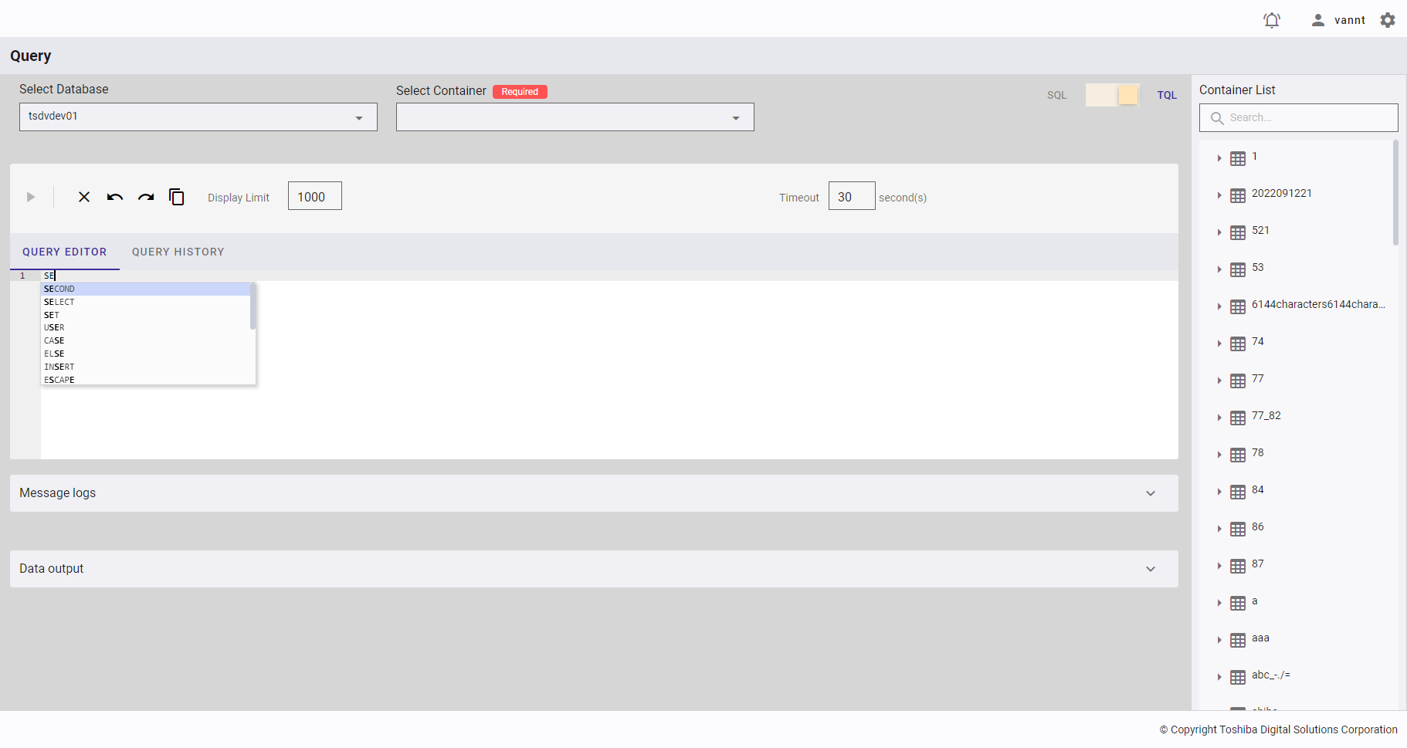Open the notifications bell
Image resolution: width=1407 pixels, height=748 pixels.
pyautogui.click(x=1272, y=20)
